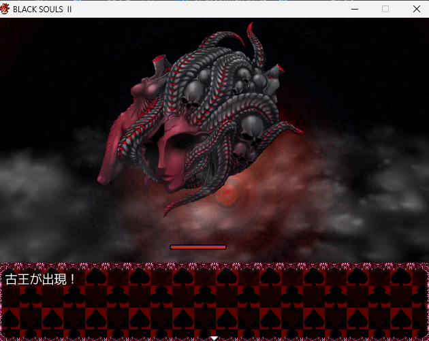Maximize the BLACK SOULS II window
This screenshot has width=429, height=341.
[x=385, y=9]
